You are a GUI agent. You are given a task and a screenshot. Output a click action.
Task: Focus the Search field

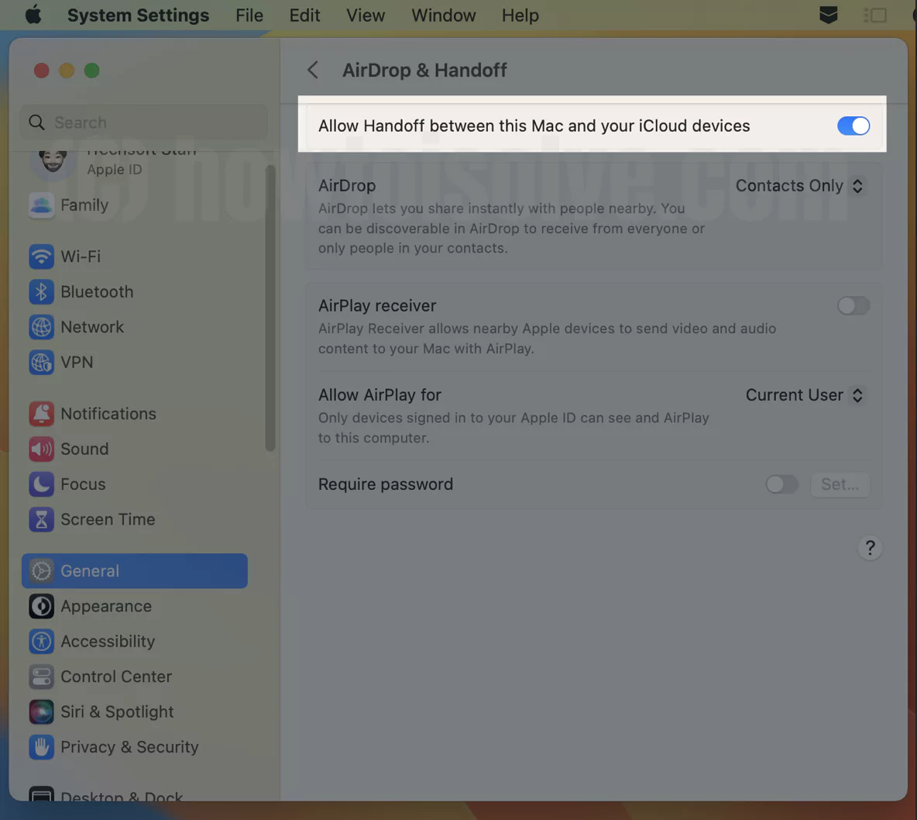click(144, 122)
